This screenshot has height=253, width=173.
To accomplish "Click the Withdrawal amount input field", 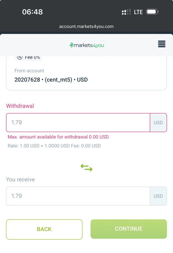I will click(x=78, y=122).
